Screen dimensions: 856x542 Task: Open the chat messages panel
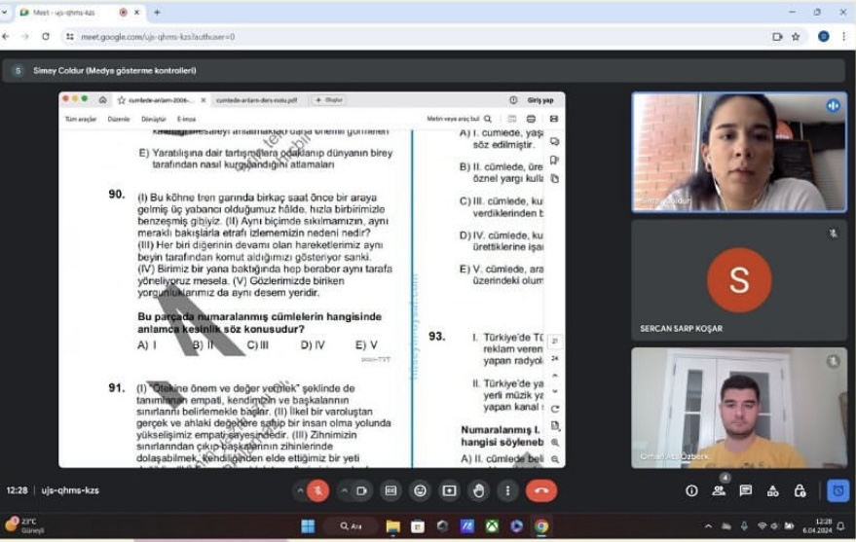(745, 490)
